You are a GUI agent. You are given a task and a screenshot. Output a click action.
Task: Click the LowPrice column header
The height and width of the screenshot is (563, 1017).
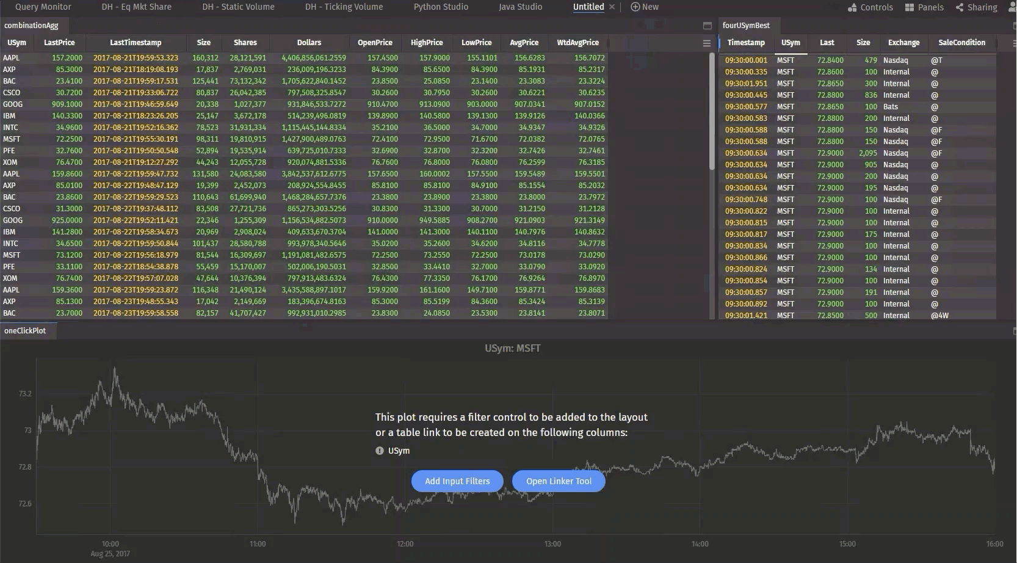click(476, 43)
